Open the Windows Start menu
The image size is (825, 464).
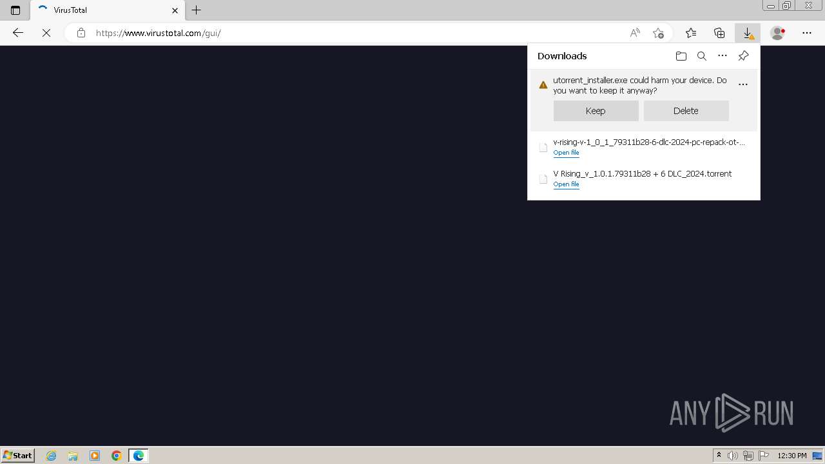(18, 456)
